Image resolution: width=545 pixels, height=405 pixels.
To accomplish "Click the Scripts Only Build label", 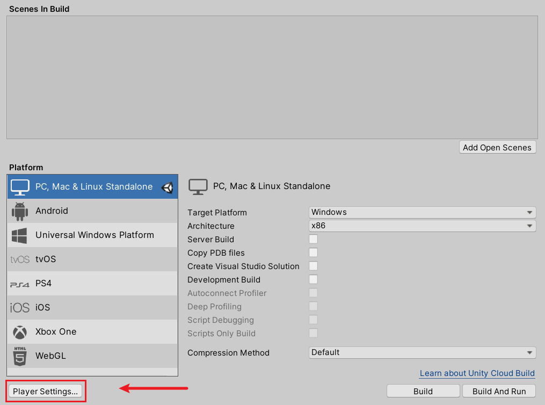I will [221, 334].
